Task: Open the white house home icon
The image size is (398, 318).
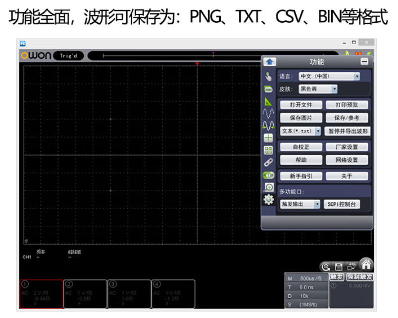Action: 366,265
